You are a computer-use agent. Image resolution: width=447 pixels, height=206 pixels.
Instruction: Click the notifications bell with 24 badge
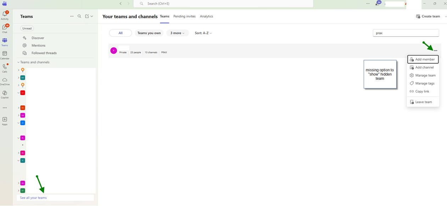coord(378,4)
